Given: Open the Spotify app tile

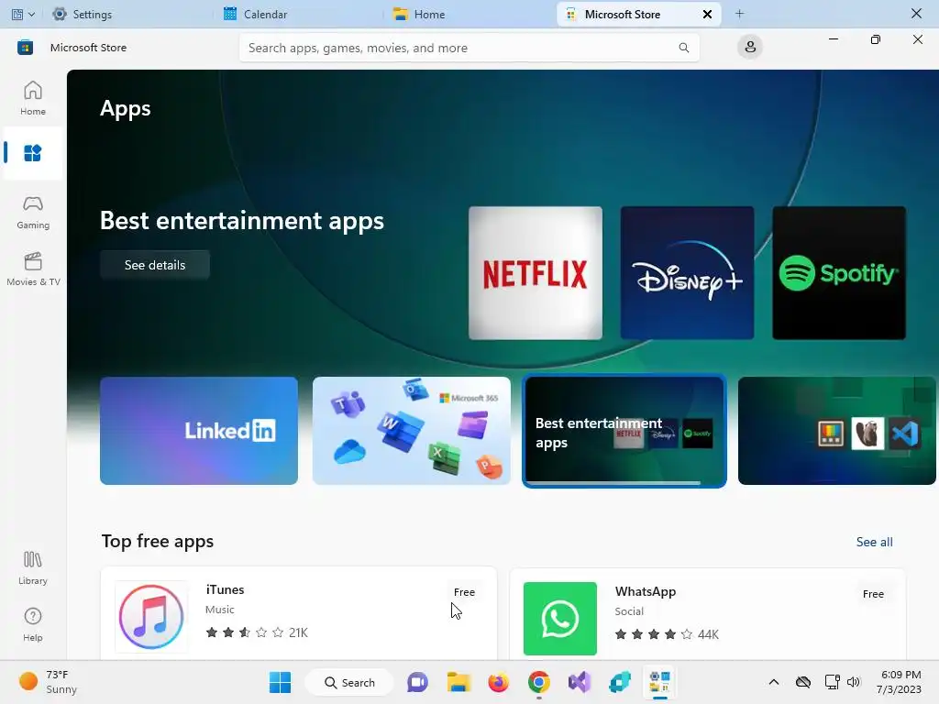Looking at the screenshot, I should 839,273.
